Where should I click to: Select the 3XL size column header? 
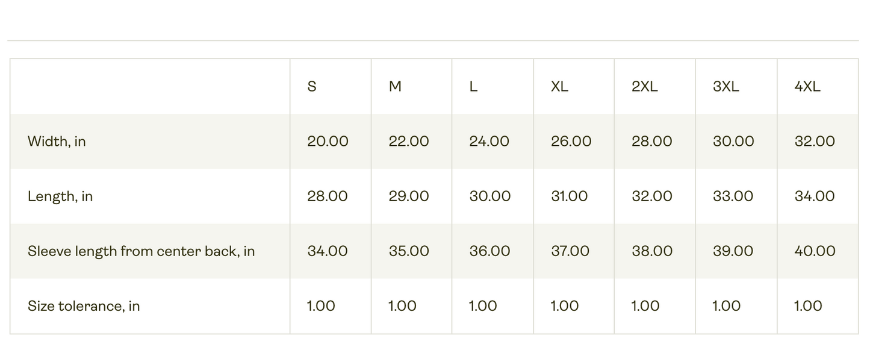coord(726,87)
